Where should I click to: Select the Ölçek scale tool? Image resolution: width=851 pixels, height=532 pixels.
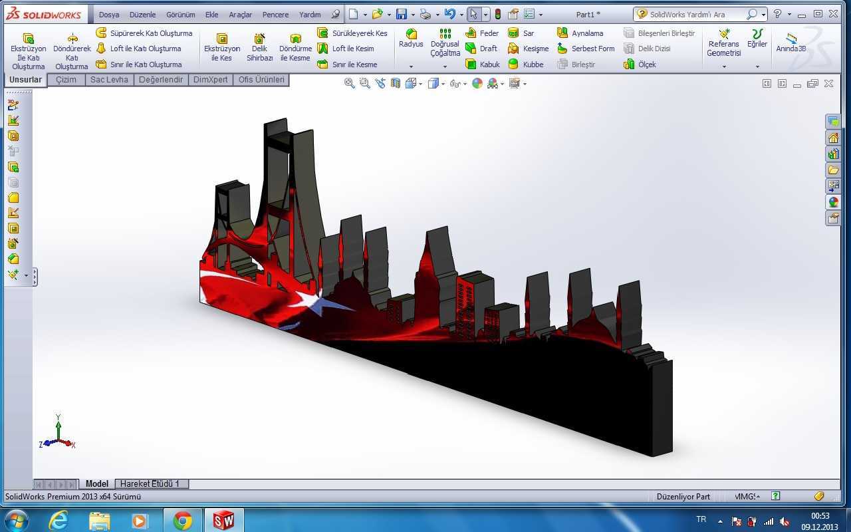pyautogui.click(x=640, y=65)
